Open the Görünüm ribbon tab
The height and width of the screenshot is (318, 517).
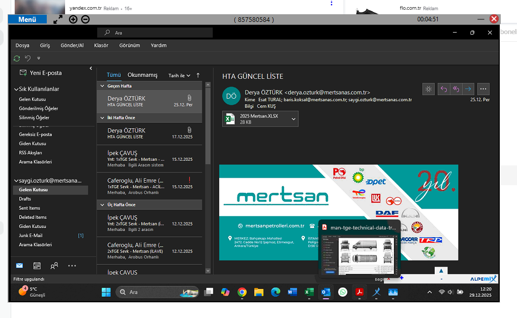tap(130, 45)
